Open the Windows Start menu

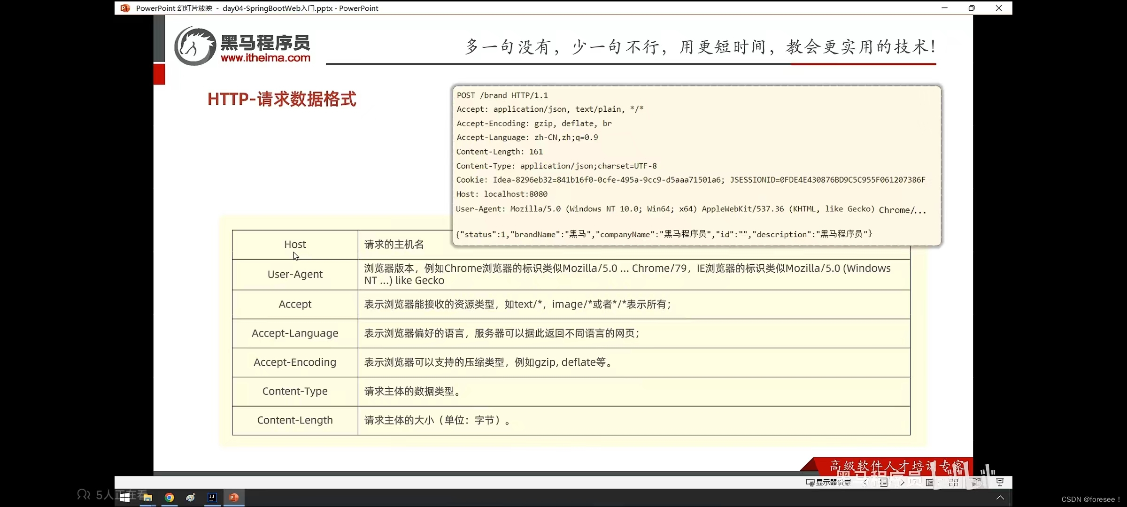(x=125, y=498)
